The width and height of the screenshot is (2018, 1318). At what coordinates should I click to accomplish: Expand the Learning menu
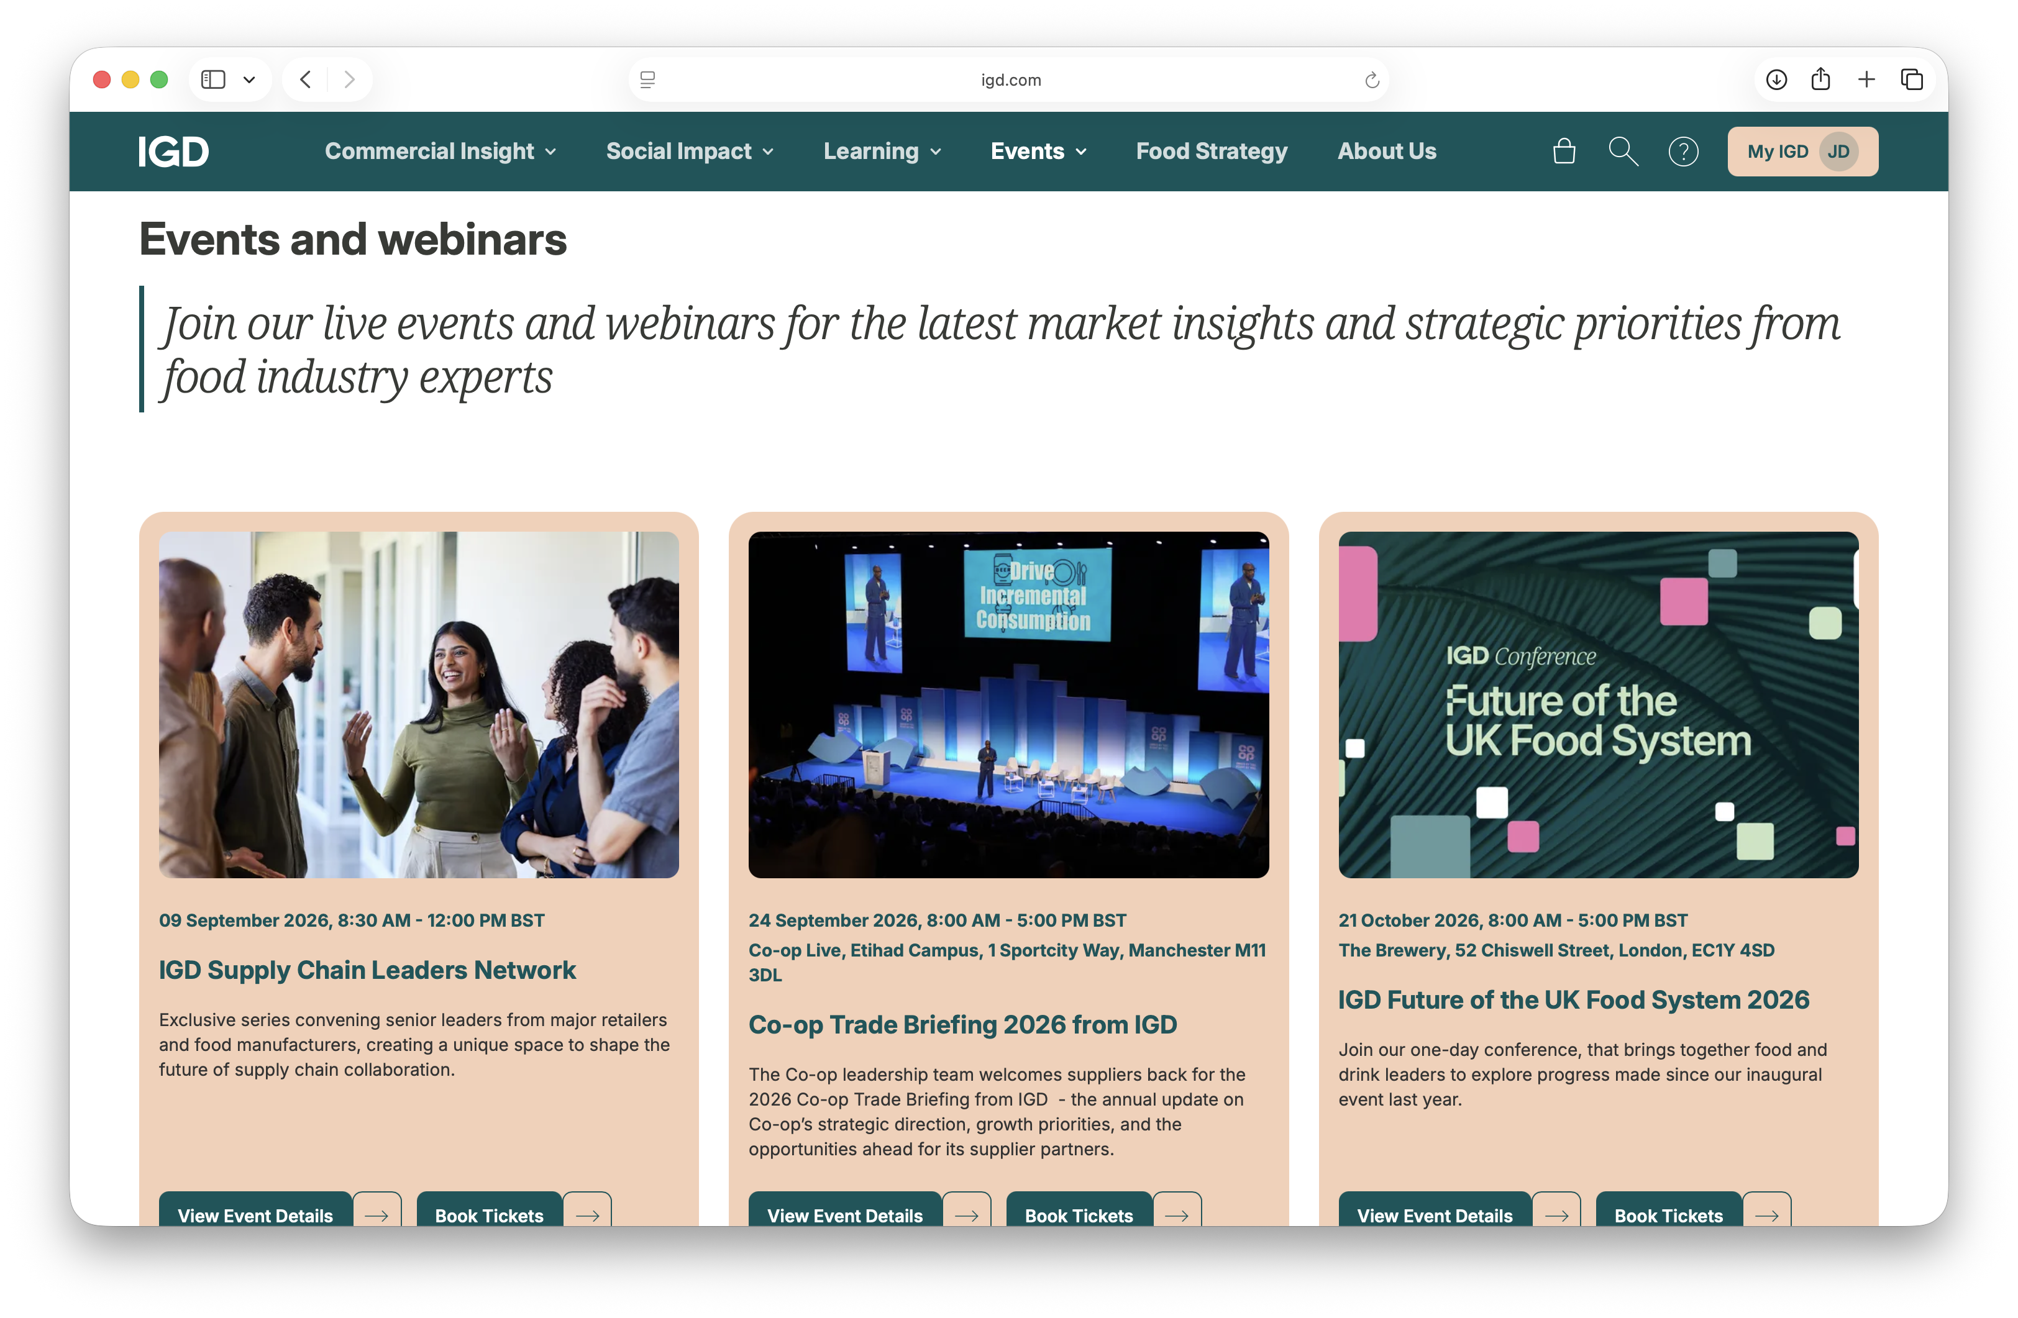pos(883,152)
